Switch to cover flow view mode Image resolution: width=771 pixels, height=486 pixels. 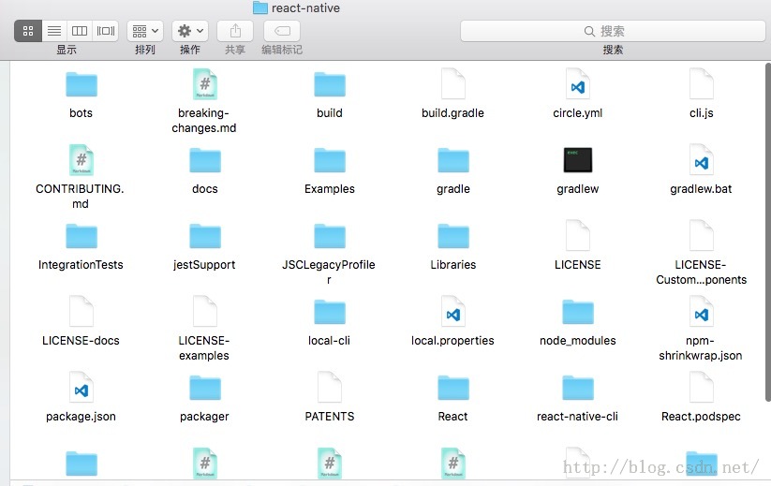click(106, 31)
